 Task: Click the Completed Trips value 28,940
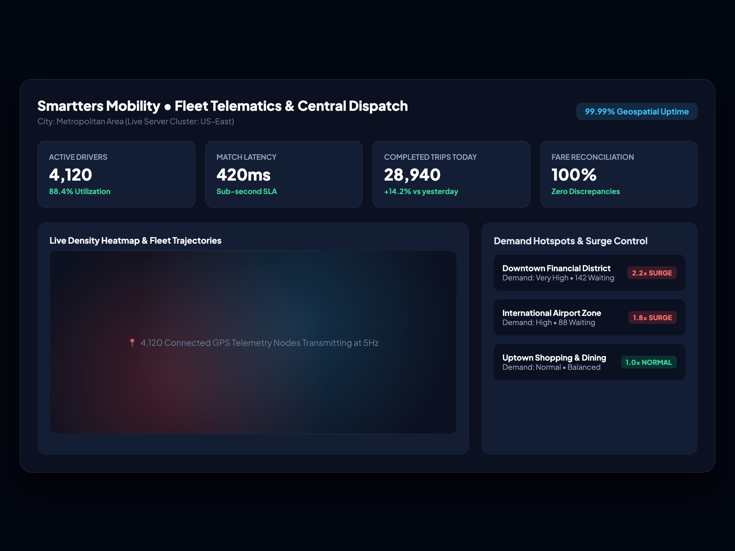pos(412,175)
